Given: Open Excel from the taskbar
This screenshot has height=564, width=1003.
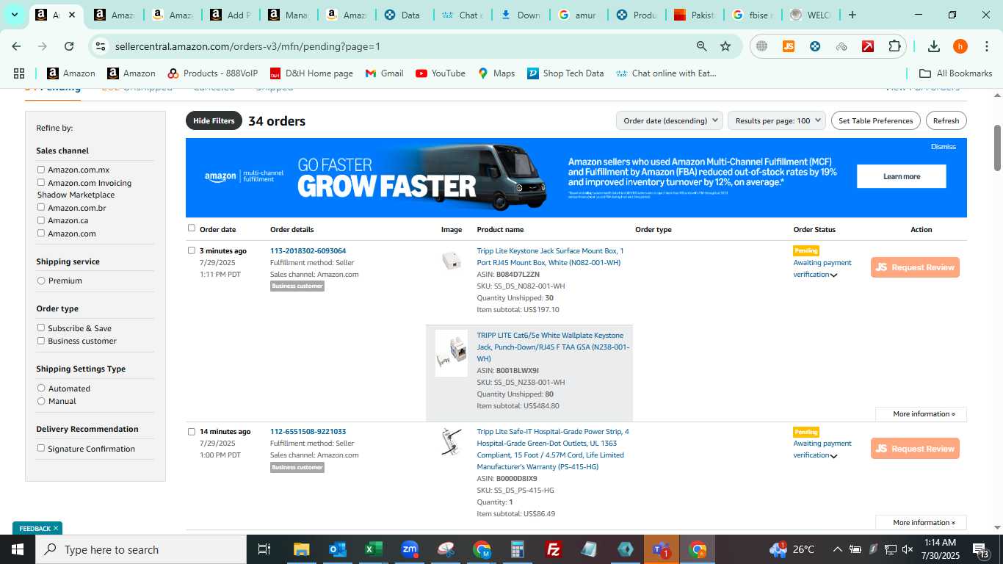Looking at the screenshot, I should click(374, 549).
